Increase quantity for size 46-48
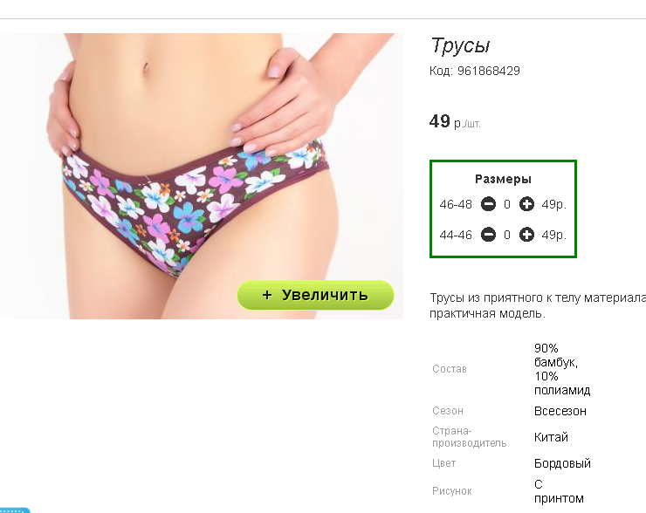Screen dimensions: 646x513 [x=526, y=204]
